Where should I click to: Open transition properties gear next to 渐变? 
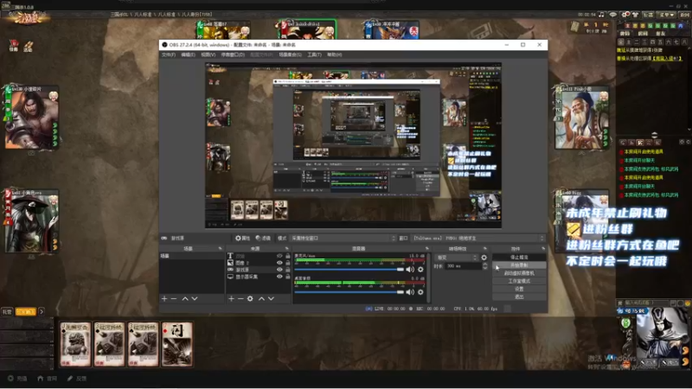coord(484,258)
